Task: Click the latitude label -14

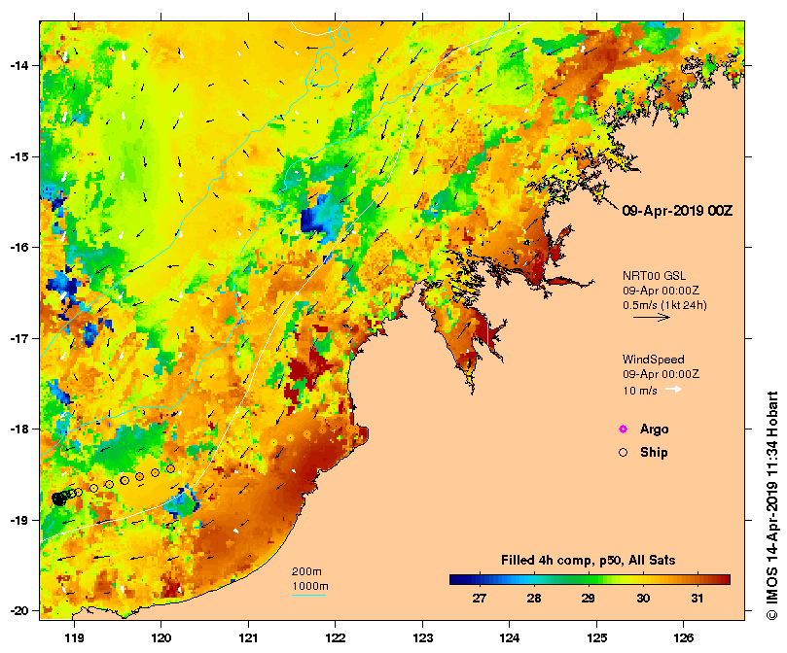Action: pos(19,66)
